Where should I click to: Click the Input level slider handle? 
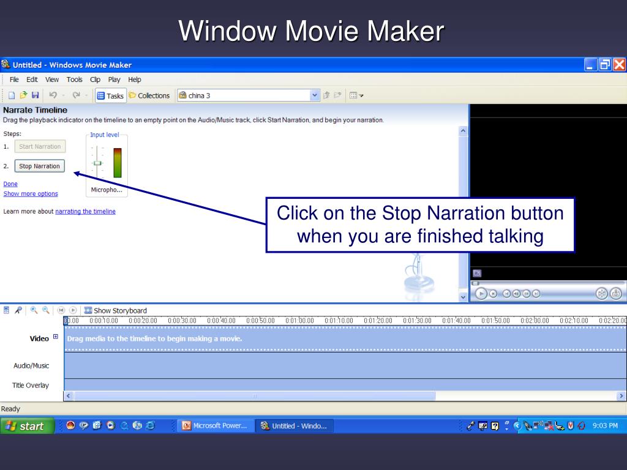coord(97,163)
